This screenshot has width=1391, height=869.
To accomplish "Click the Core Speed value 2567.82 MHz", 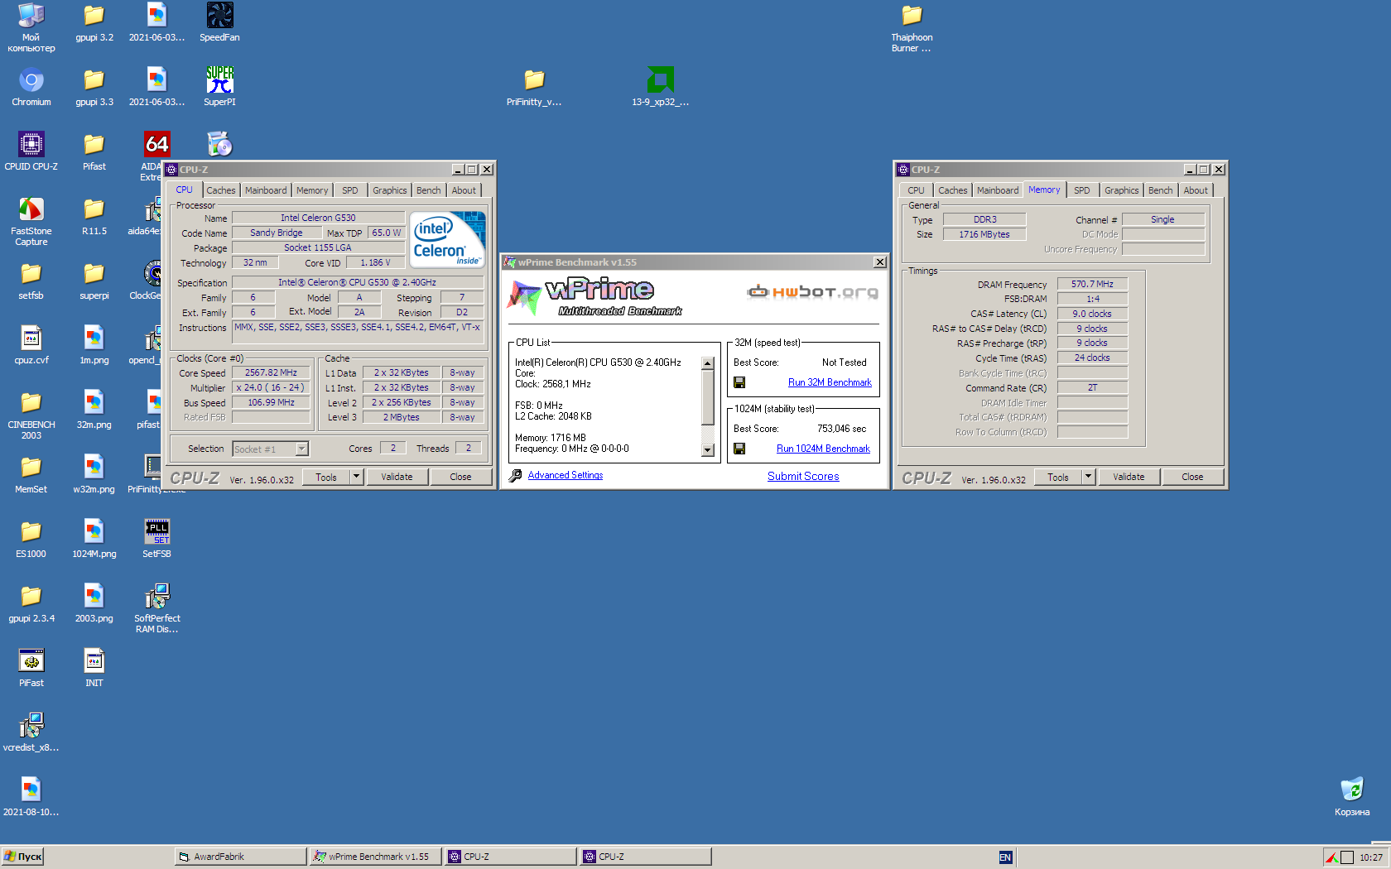I will 271,373.
